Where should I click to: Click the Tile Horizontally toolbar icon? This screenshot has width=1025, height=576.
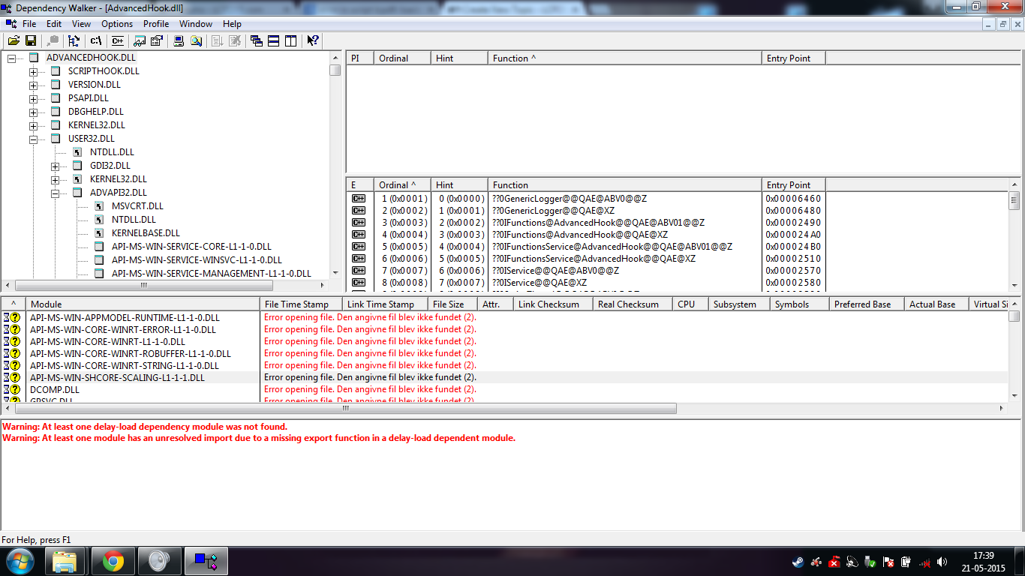273,40
